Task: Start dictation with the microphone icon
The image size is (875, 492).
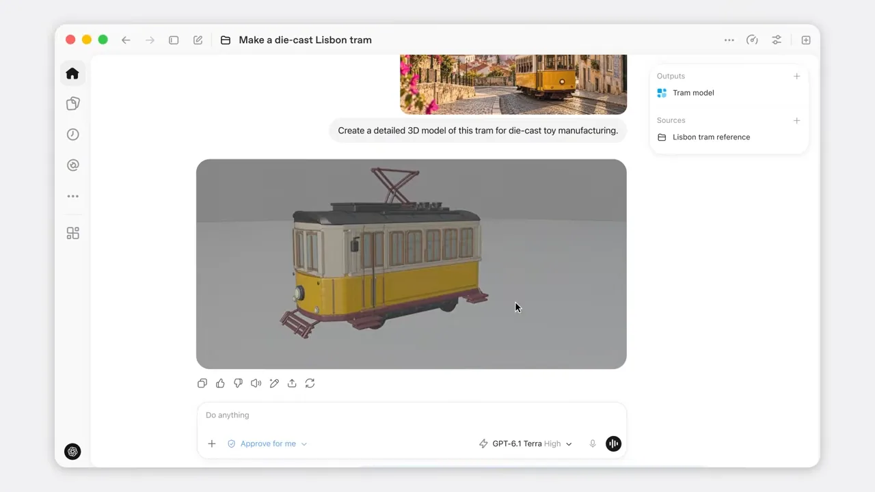Action: pyautogui.click(x=593, y=443)
